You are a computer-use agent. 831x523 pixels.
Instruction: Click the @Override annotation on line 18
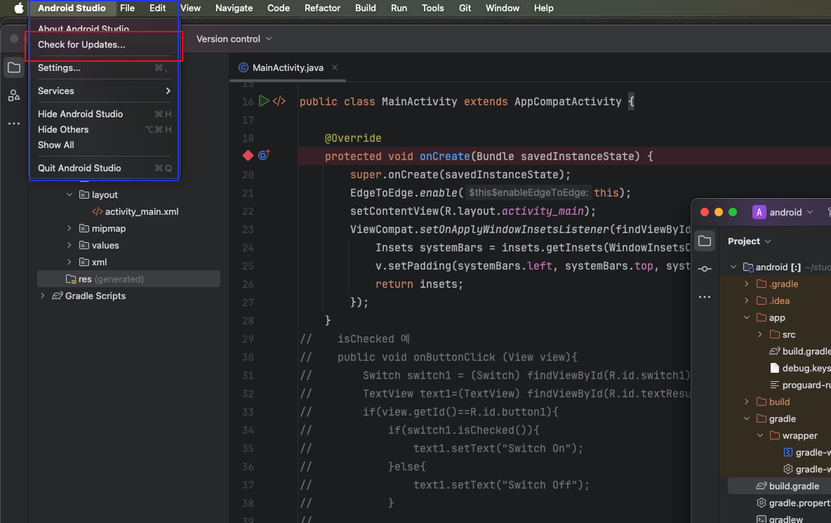coord(353,138)
